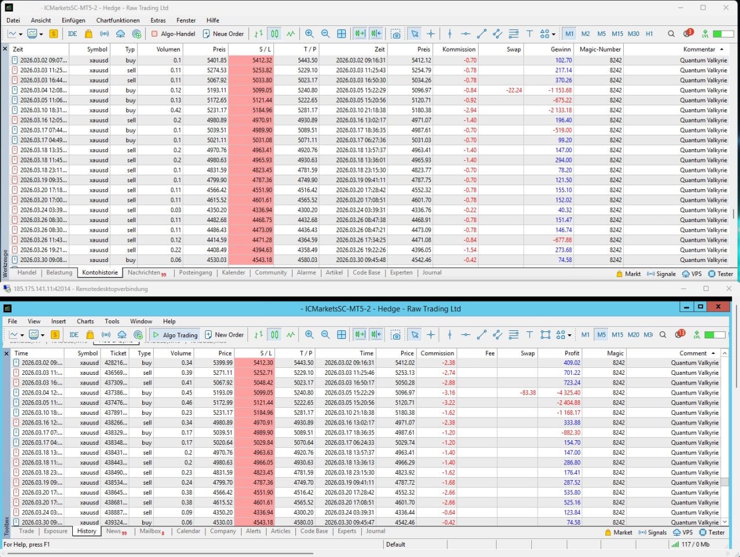
Task: Take a chart screenshot in the English window
Action: pyautogui.click(x=396, y=334)
